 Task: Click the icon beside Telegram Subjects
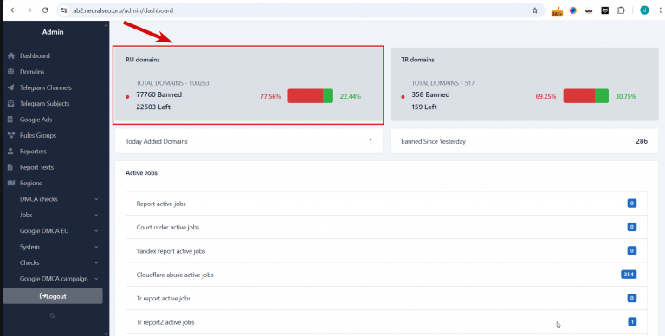(11, 104)
